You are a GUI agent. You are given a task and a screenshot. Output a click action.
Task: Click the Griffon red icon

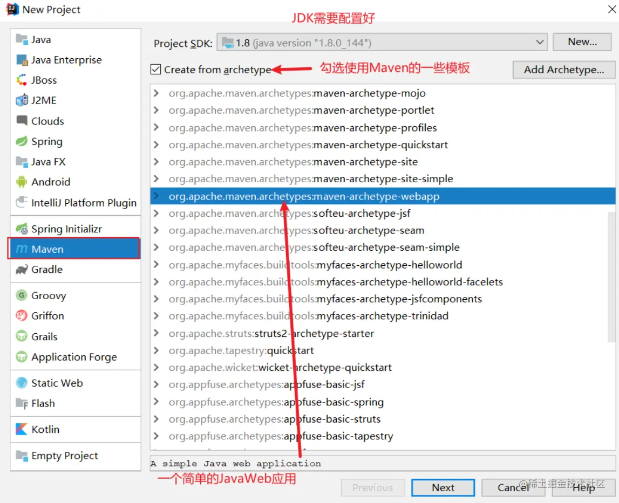22,315
